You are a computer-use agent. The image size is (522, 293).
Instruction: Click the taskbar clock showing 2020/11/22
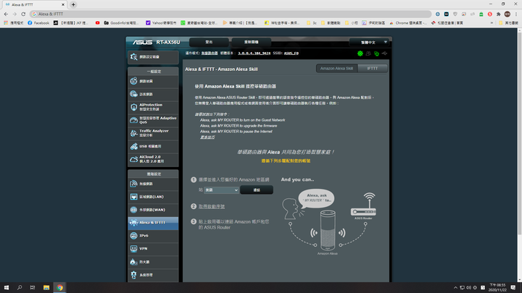click(x=497, y=287)
